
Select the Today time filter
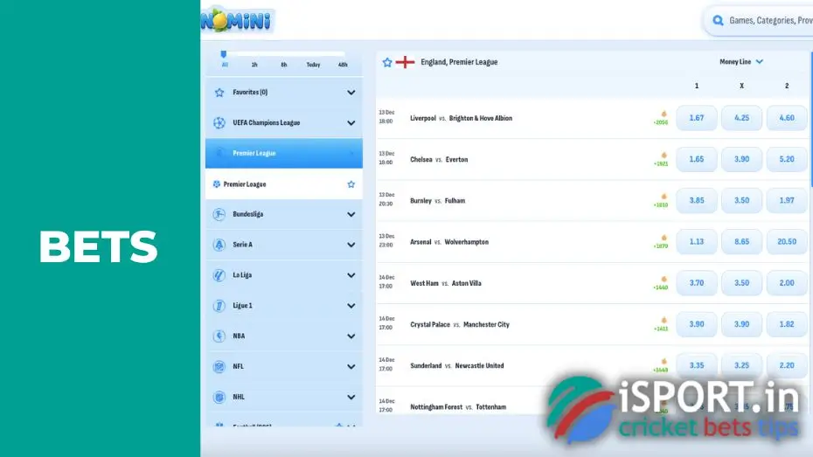pyautogui.click(x=313, y=65)
